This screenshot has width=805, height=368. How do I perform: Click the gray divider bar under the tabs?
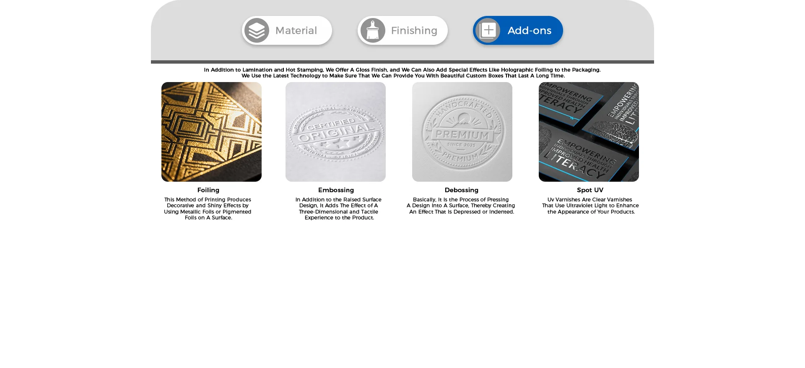coord(402,62)
